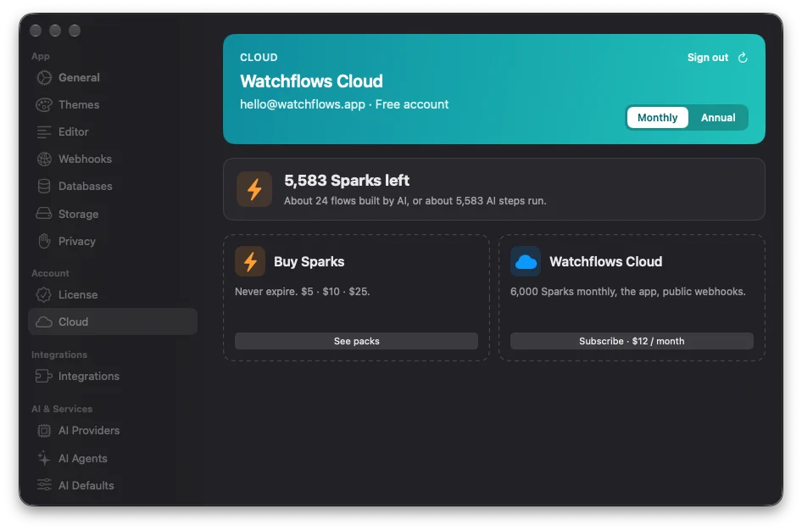Viewport: 802px width, 531px height.
Task: Show the Databases settings
Action: 113,187
